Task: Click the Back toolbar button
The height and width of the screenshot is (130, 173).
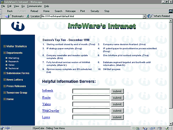Action: tap(10, 11)
